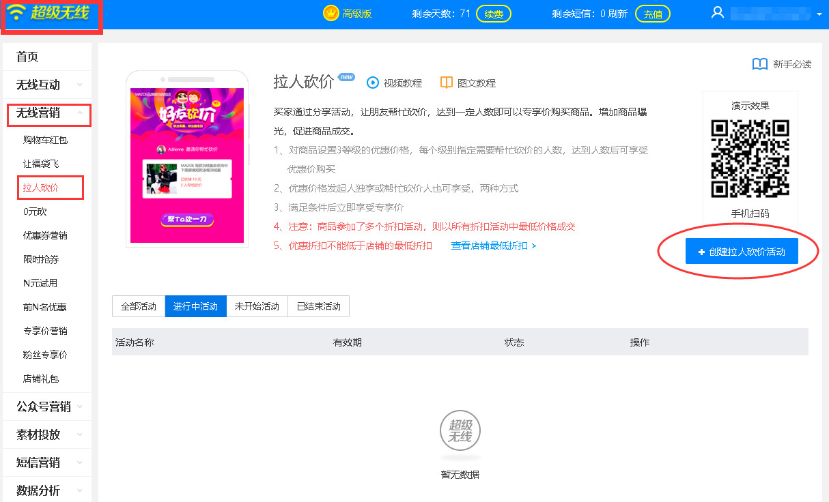
Task: Switch to 全部活动 tab
Action: click(139, 306)
